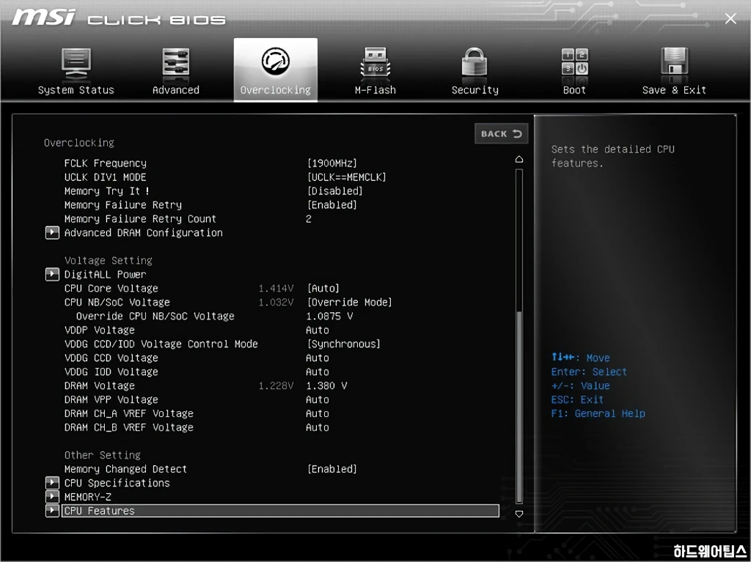The image size is (751, 562).
Task: Edit Memory Failure Retry Count value 2
Action: point(309,219)
